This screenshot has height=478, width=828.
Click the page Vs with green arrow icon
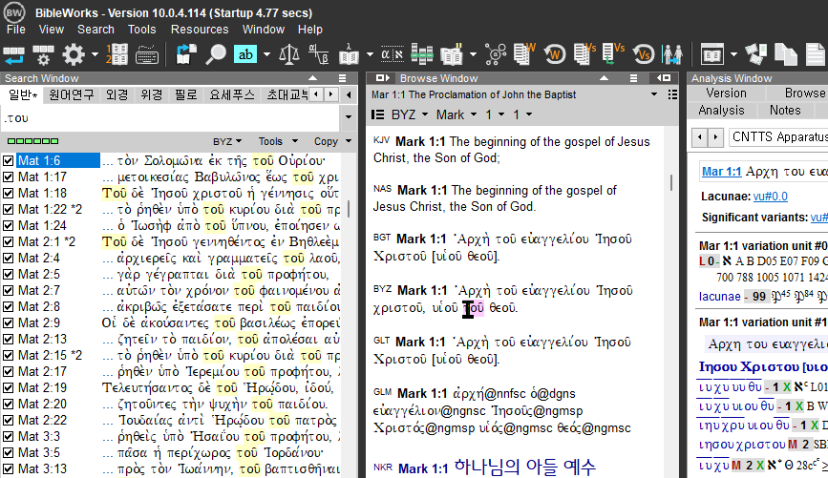(614, 54)
